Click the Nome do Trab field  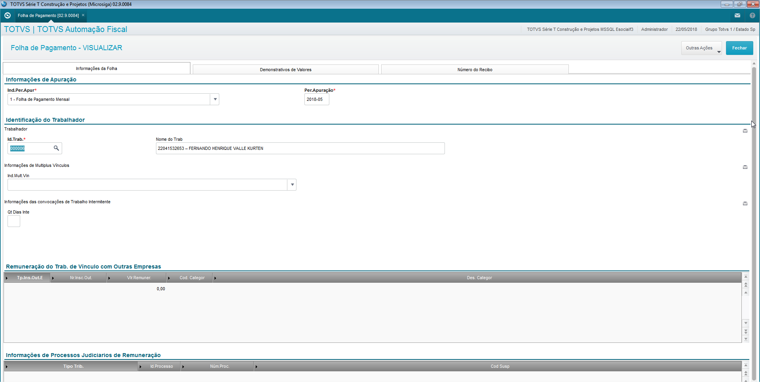click(300, 148)
